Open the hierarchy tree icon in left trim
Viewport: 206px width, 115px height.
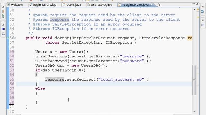coord(3,16)
